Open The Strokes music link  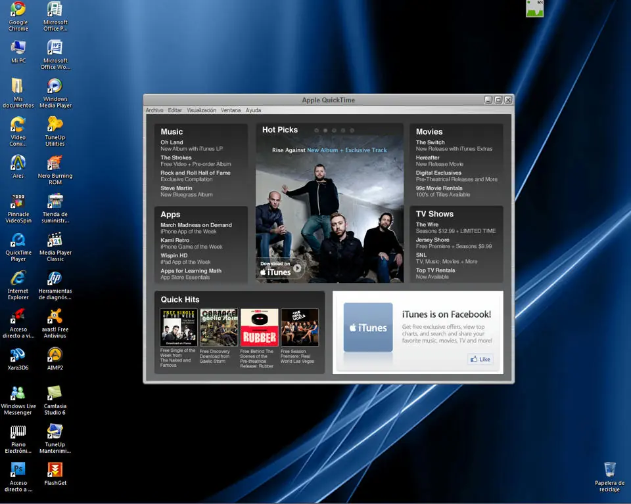pyautogui.click(x=176, y=157)
